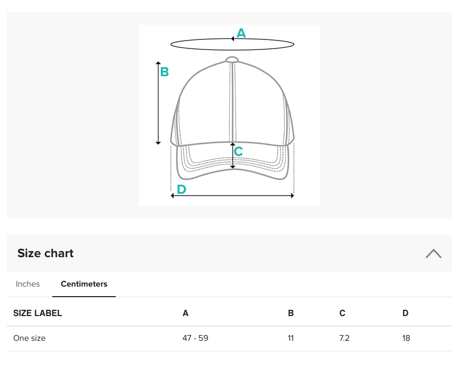The height and width of the screenshot is (365, 460).
Task: Click the circumference ellipse in the diagram
Action: pyautogui.click(x=232, y=44)
